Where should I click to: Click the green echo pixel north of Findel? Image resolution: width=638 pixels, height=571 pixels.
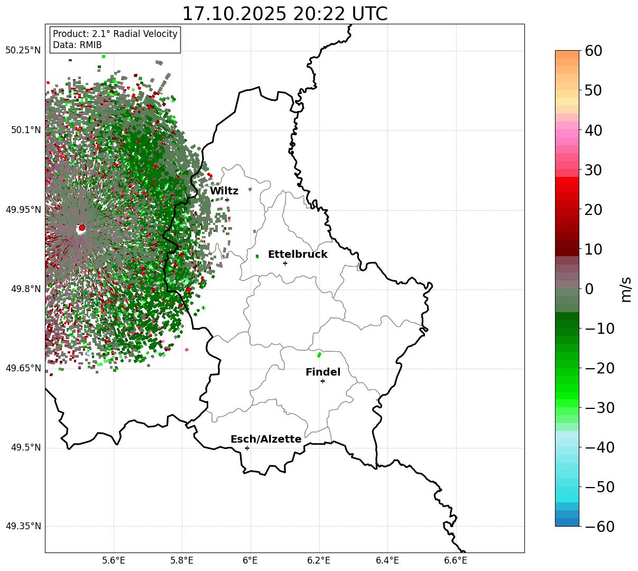click(319, 355)
